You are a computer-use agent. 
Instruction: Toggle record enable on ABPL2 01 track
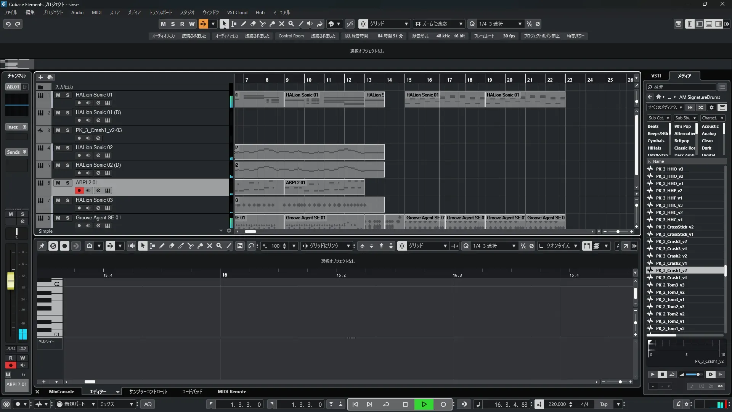pyautogui.click(x=79, y=190)
